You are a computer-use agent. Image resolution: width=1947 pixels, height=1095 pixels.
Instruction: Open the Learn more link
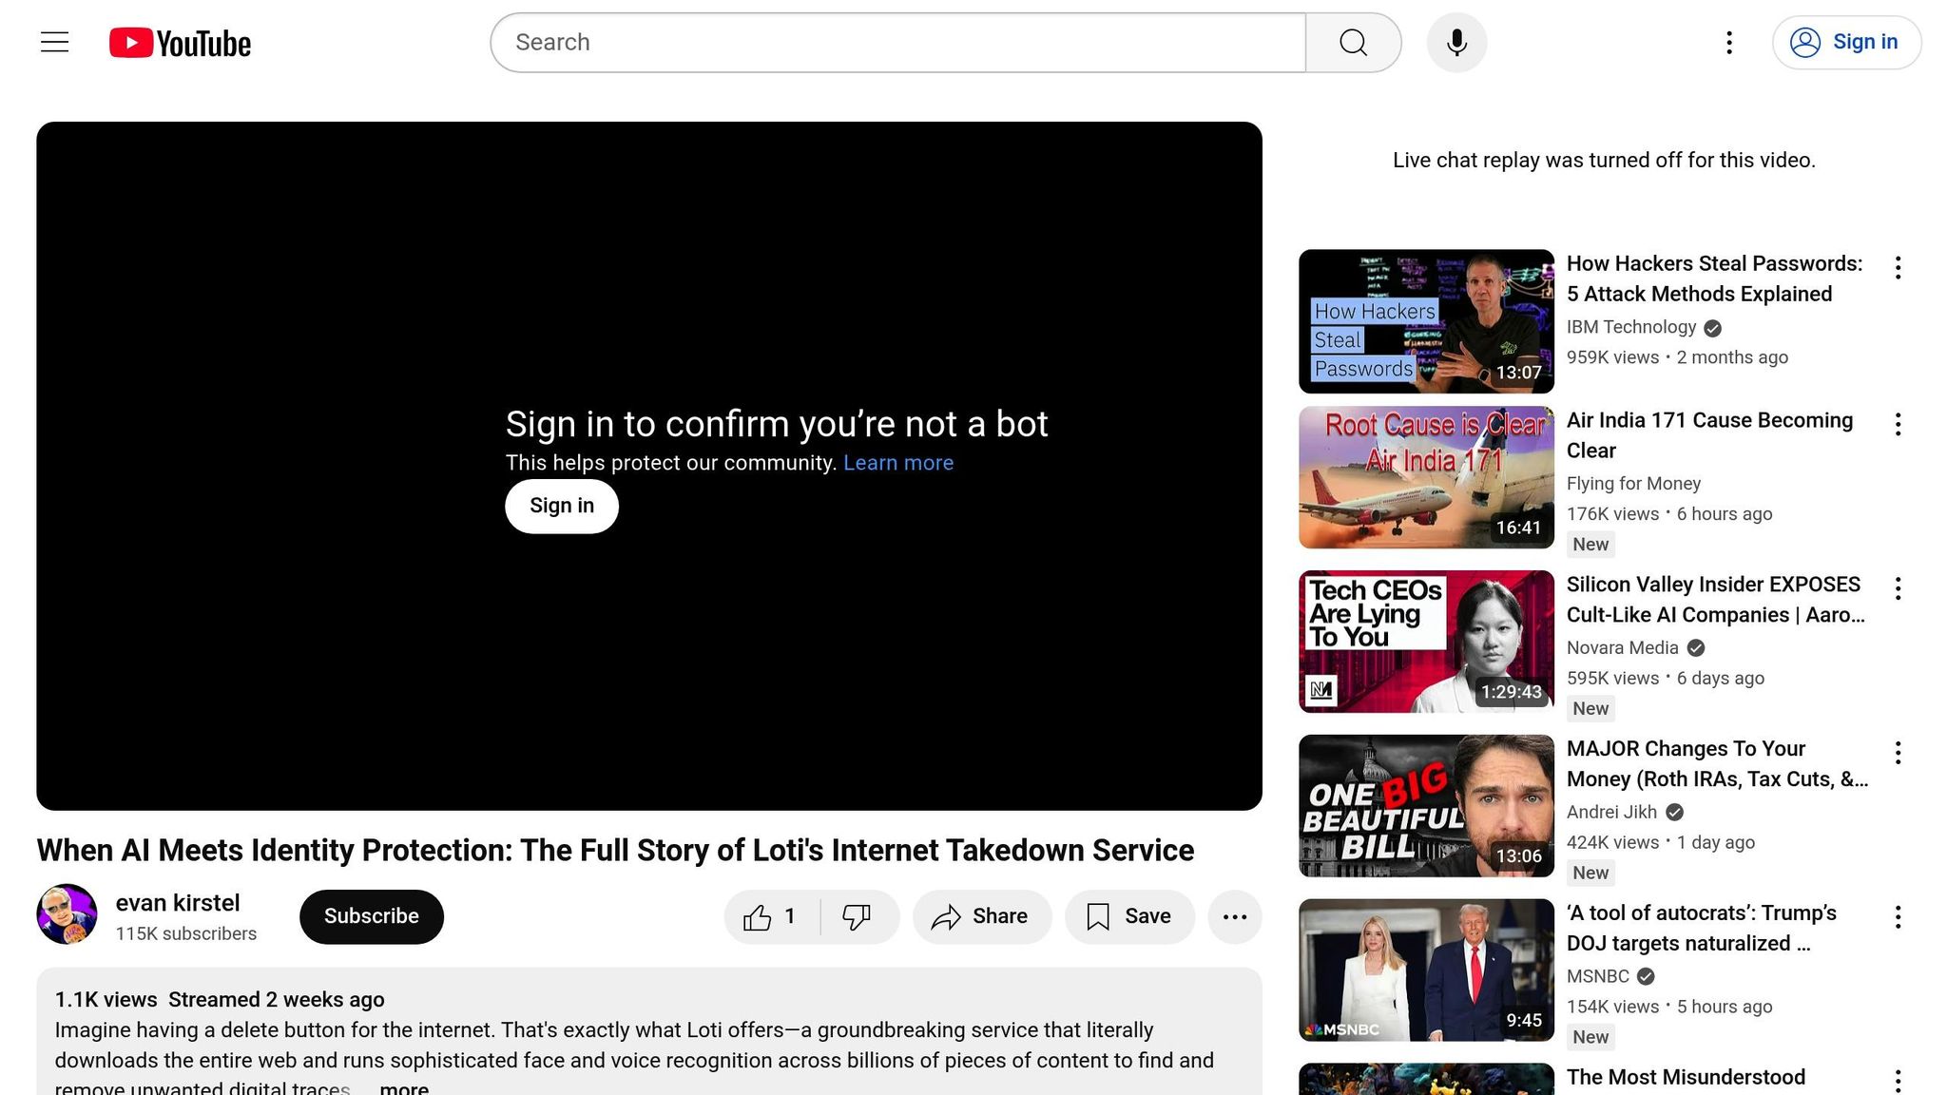(898, 463)
